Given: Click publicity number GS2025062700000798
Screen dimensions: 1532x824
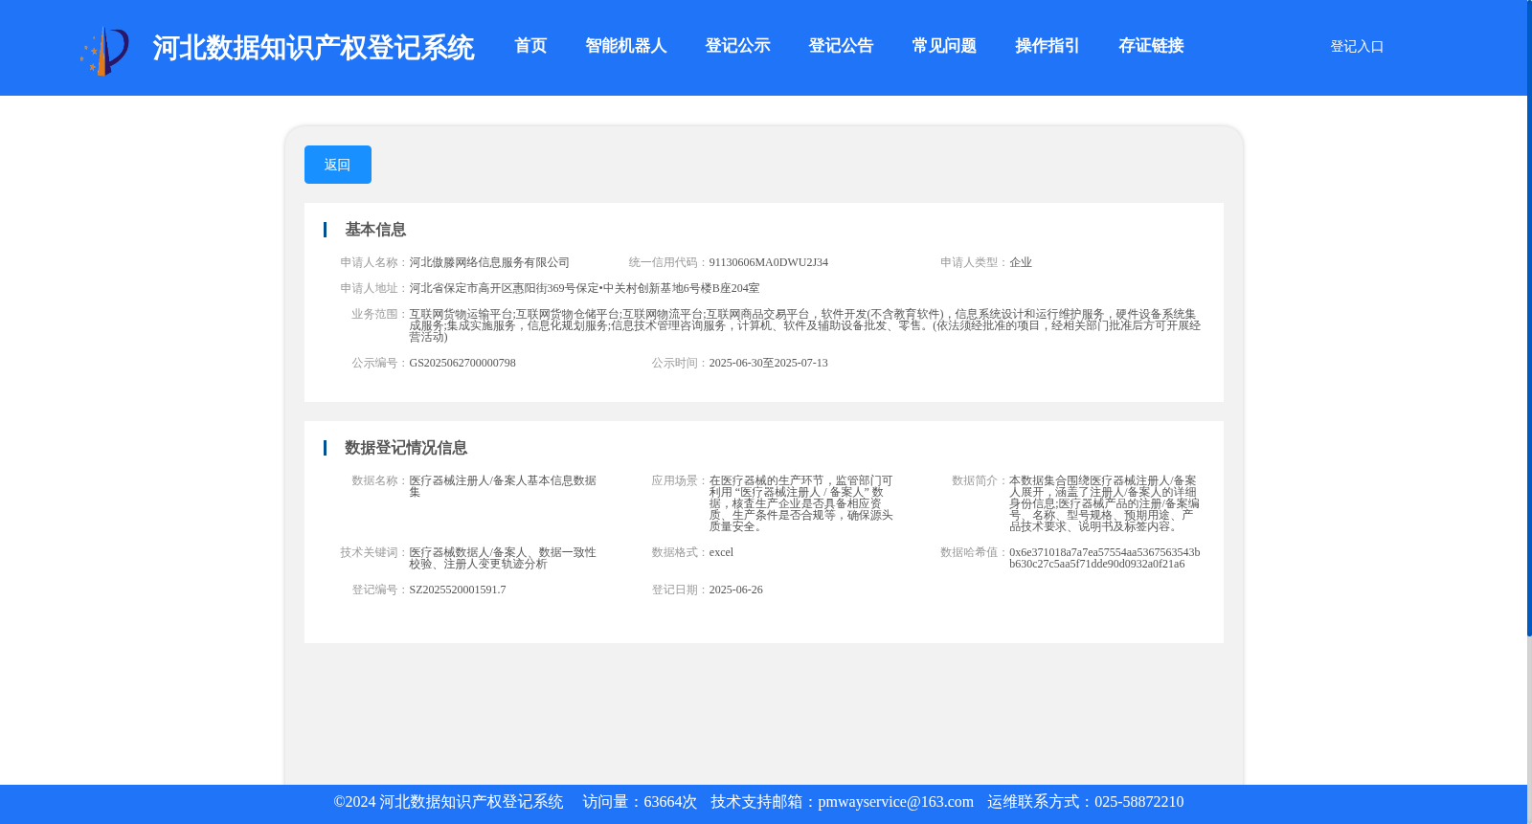Looking at the screenshot, I should pyautogui.click(x=462, y=363).
